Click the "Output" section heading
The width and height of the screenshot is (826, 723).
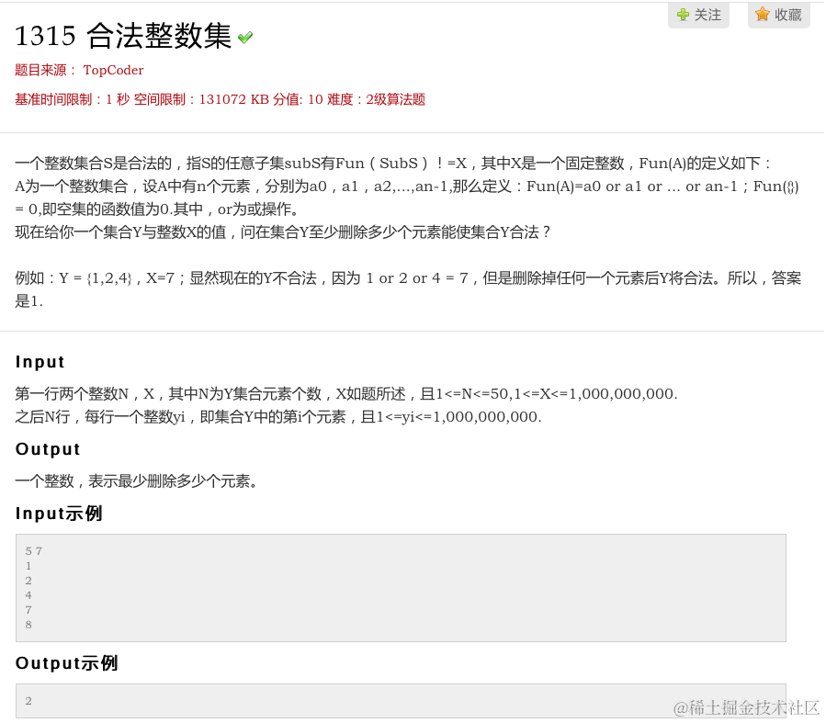pos(48,448)
